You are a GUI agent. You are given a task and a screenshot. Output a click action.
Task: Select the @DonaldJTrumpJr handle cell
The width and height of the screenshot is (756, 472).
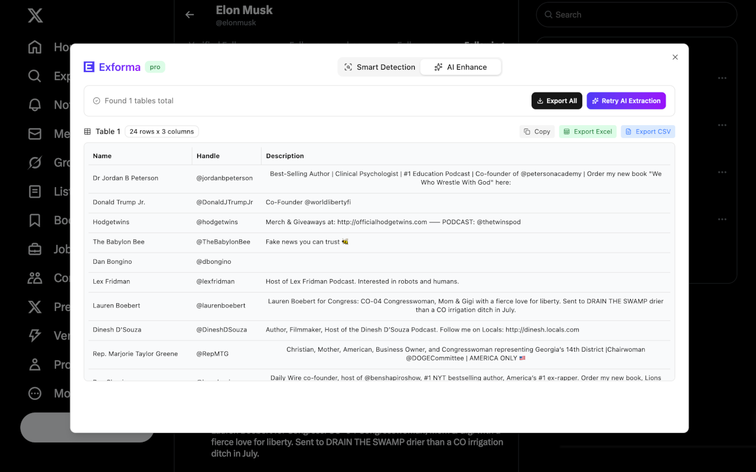point(227,202)
